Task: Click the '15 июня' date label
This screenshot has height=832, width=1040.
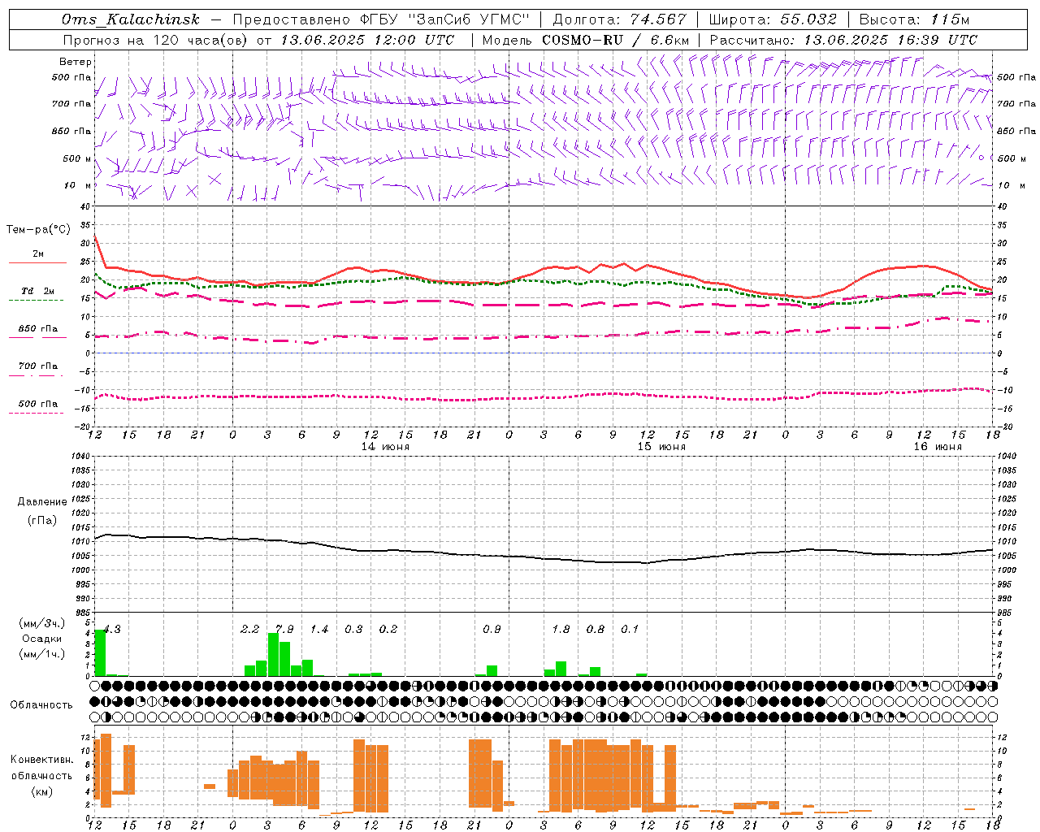Action: pos(661,447)
